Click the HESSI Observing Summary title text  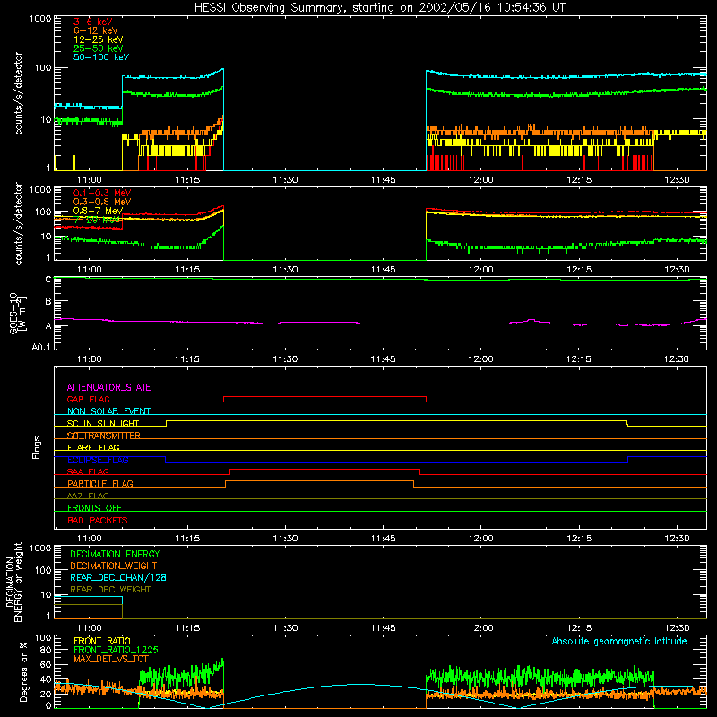point(379,8)
